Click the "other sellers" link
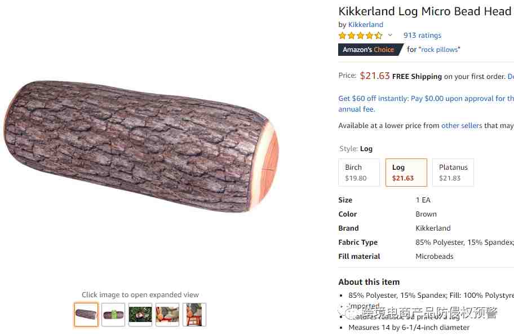The width and height of the screenshot is (514, 335). pos(462,126)
